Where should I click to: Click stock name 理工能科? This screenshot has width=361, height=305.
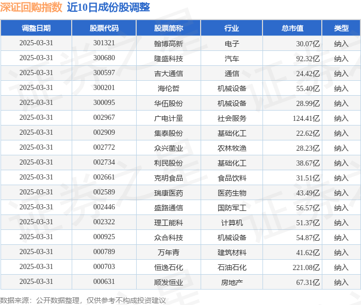[169, 223]
